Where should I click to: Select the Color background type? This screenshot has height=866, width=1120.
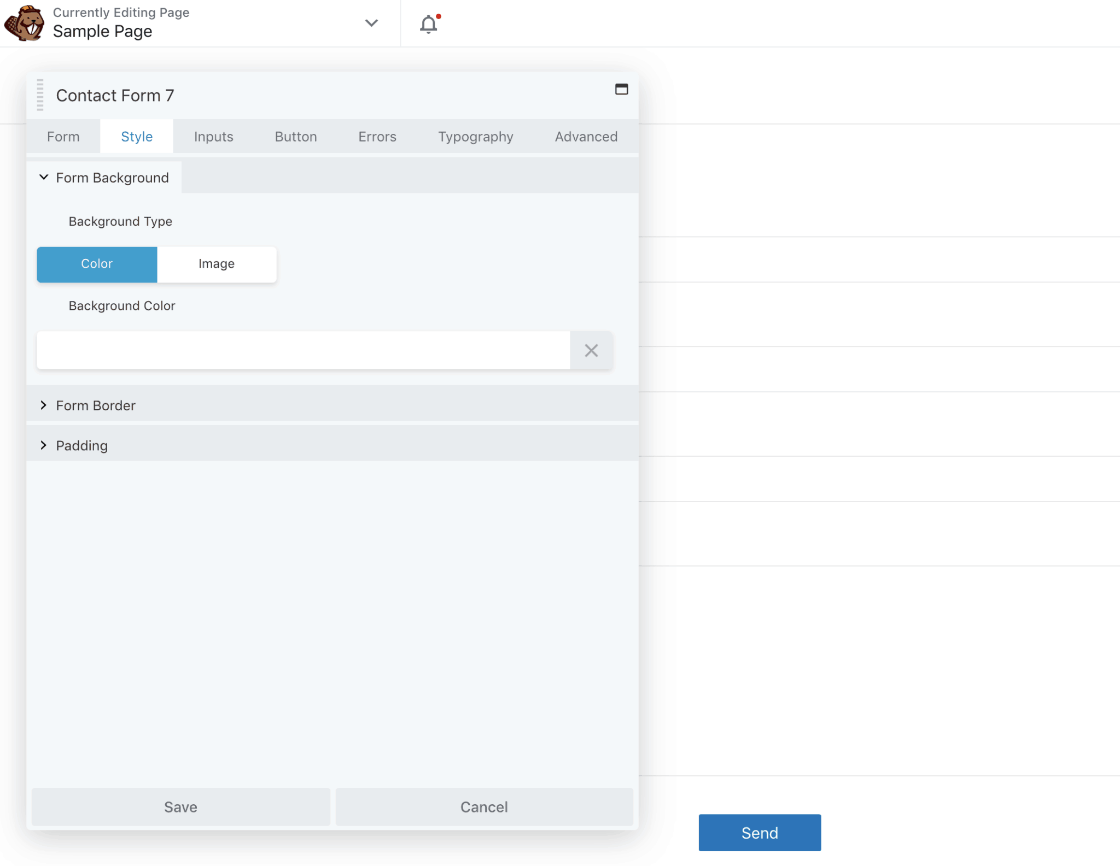(x=97, y=264)
